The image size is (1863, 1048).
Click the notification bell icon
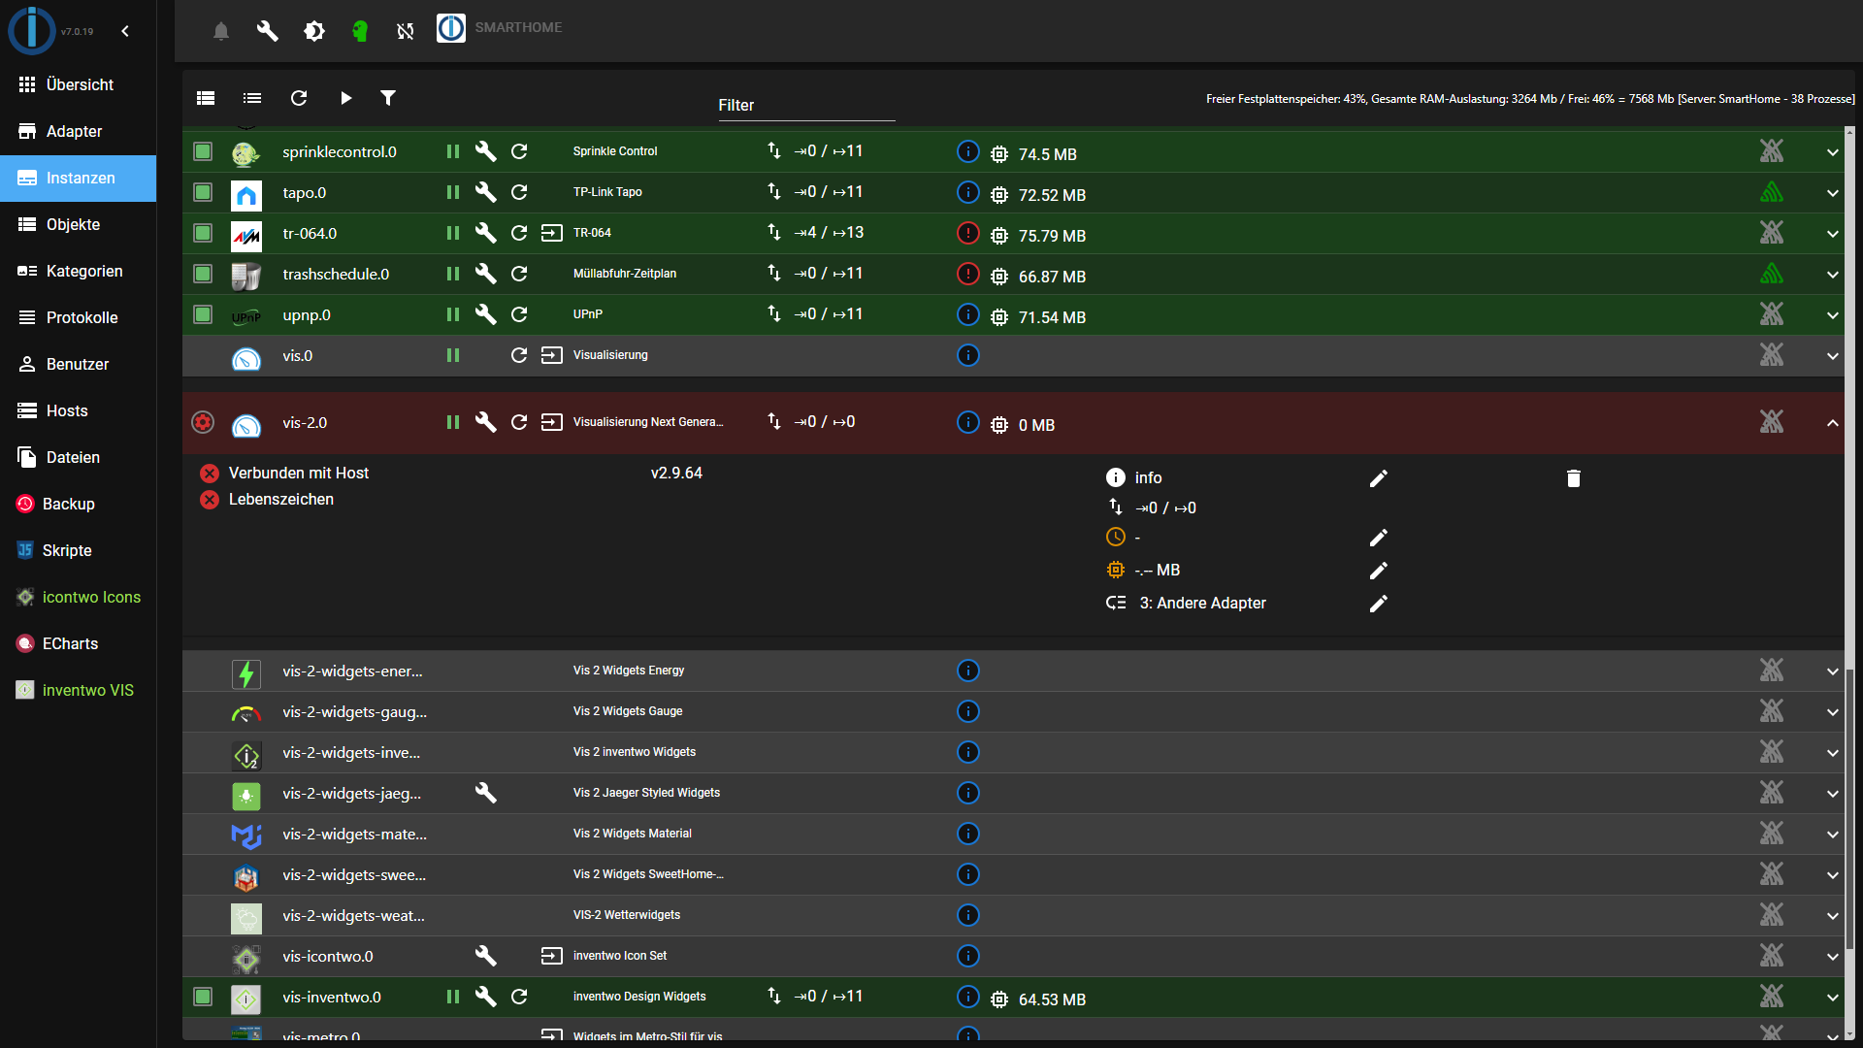(221, 31)
